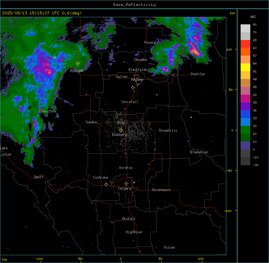Click the asterisk marker above Limestone label
Screen dimensions: 269x263
(x=48, y=108)
